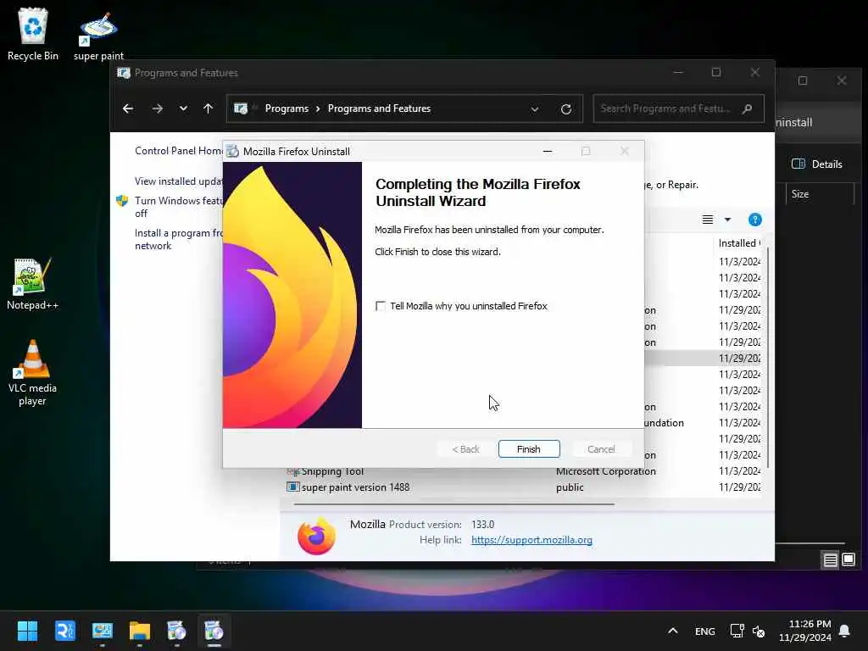Go back in Programs and Features
The width and height of the screenshot is (868, 651).
coord(128,108)
